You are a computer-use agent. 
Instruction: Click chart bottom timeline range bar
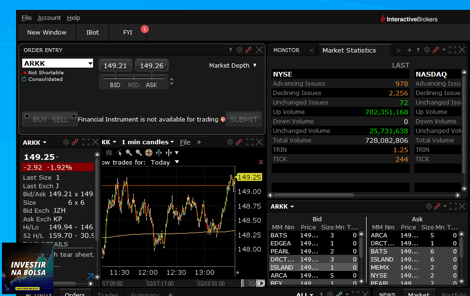pos(183,283)
